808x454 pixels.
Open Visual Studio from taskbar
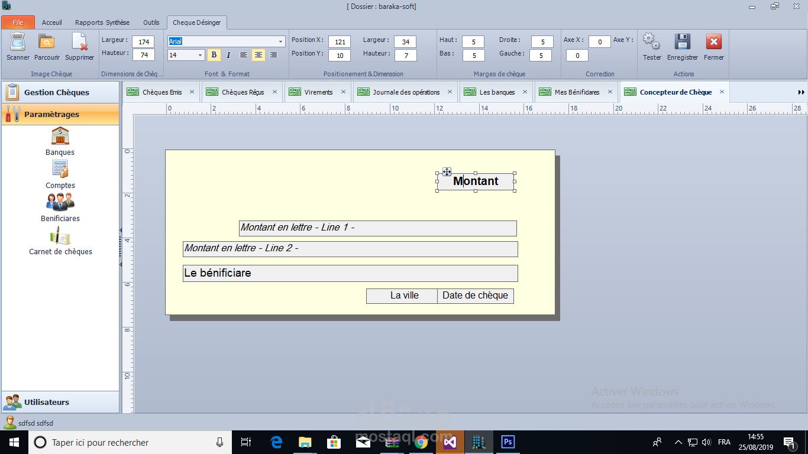[450, 442]
